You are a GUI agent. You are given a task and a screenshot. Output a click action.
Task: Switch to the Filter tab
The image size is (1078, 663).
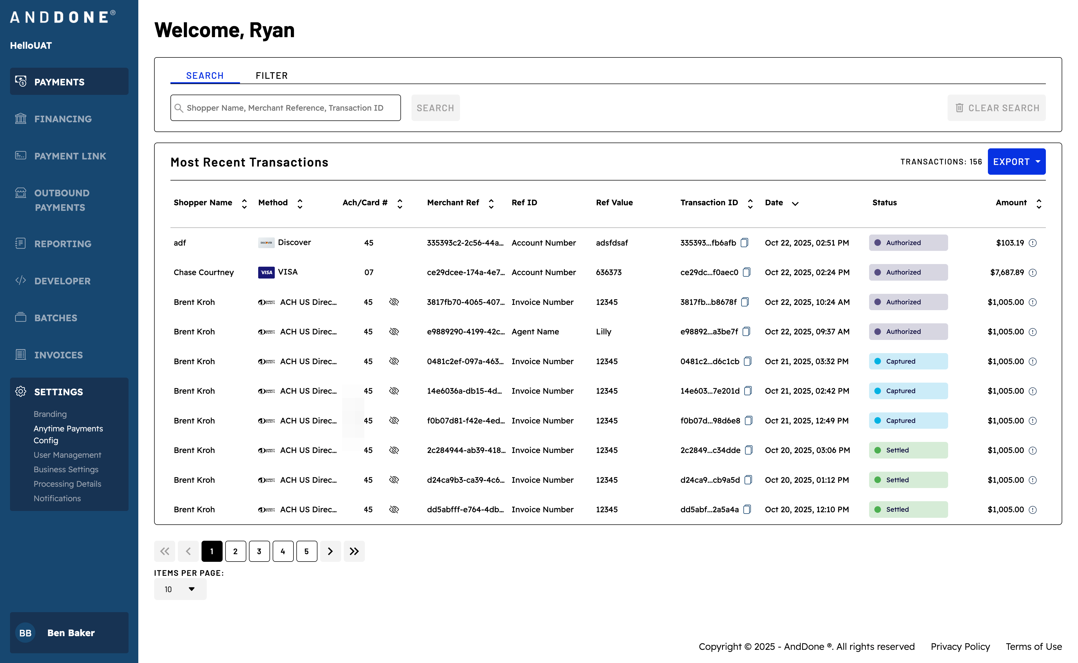click(272, 75)
